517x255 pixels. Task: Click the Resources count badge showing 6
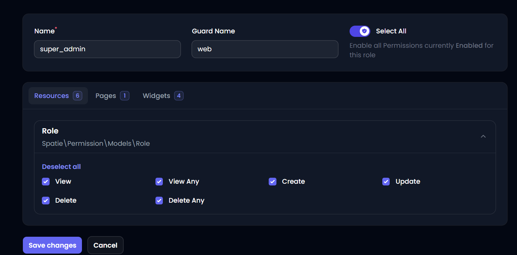[x=77, y=96]
